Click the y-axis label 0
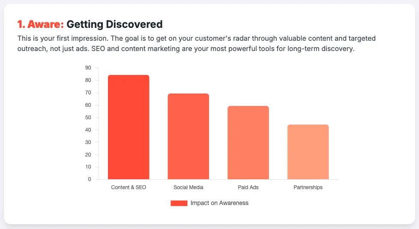419x229 pixels. [90, 179]
